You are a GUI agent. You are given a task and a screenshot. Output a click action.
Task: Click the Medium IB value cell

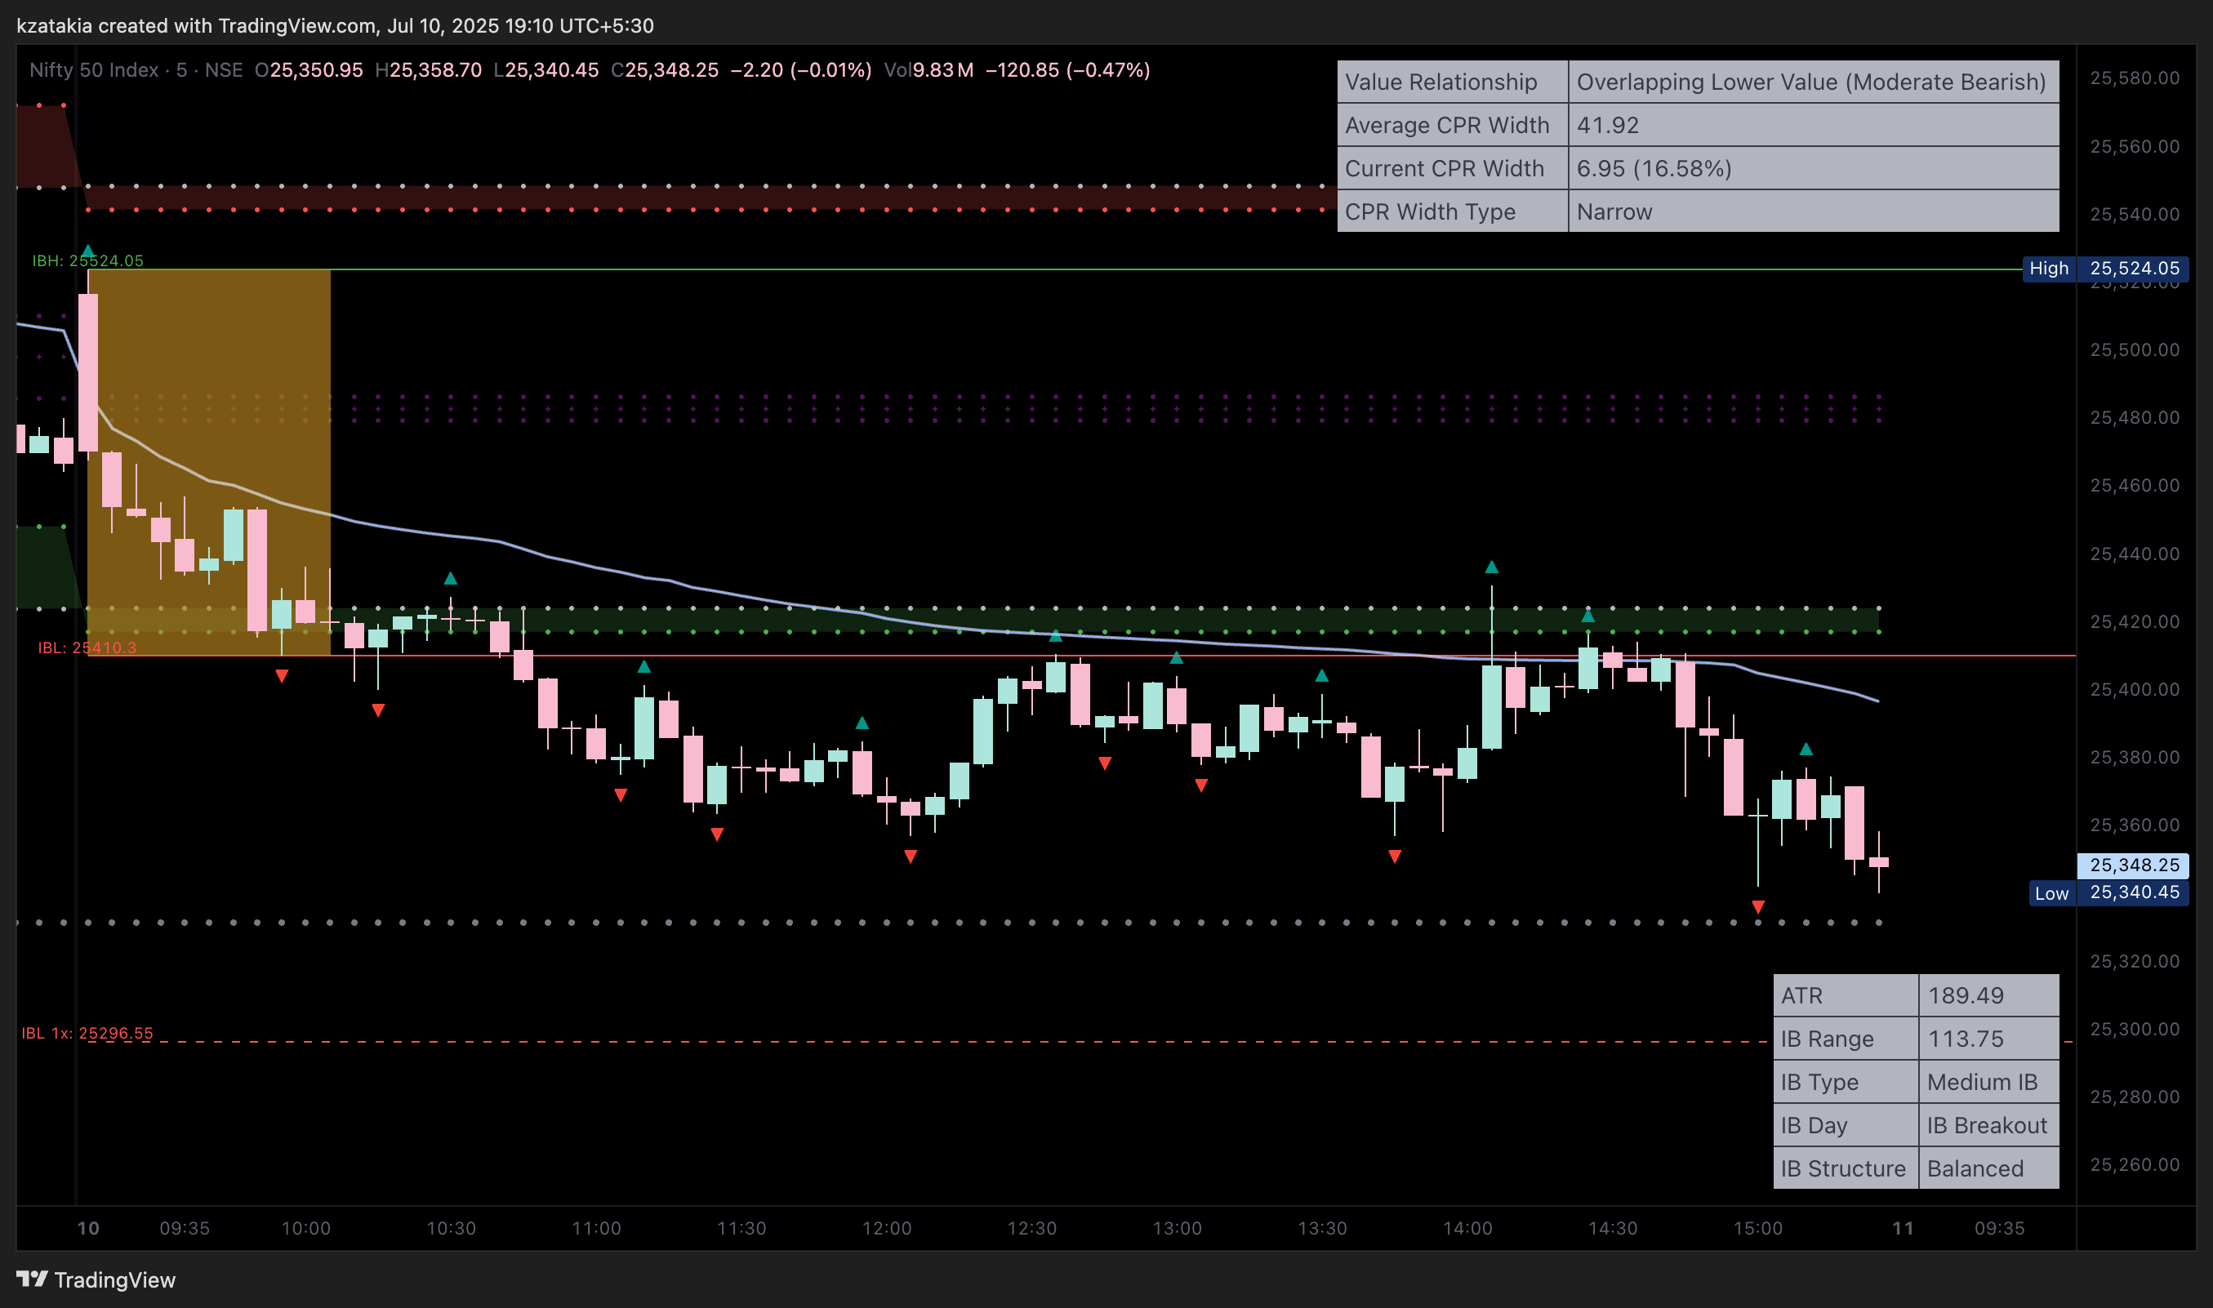pos(1989,1082)
